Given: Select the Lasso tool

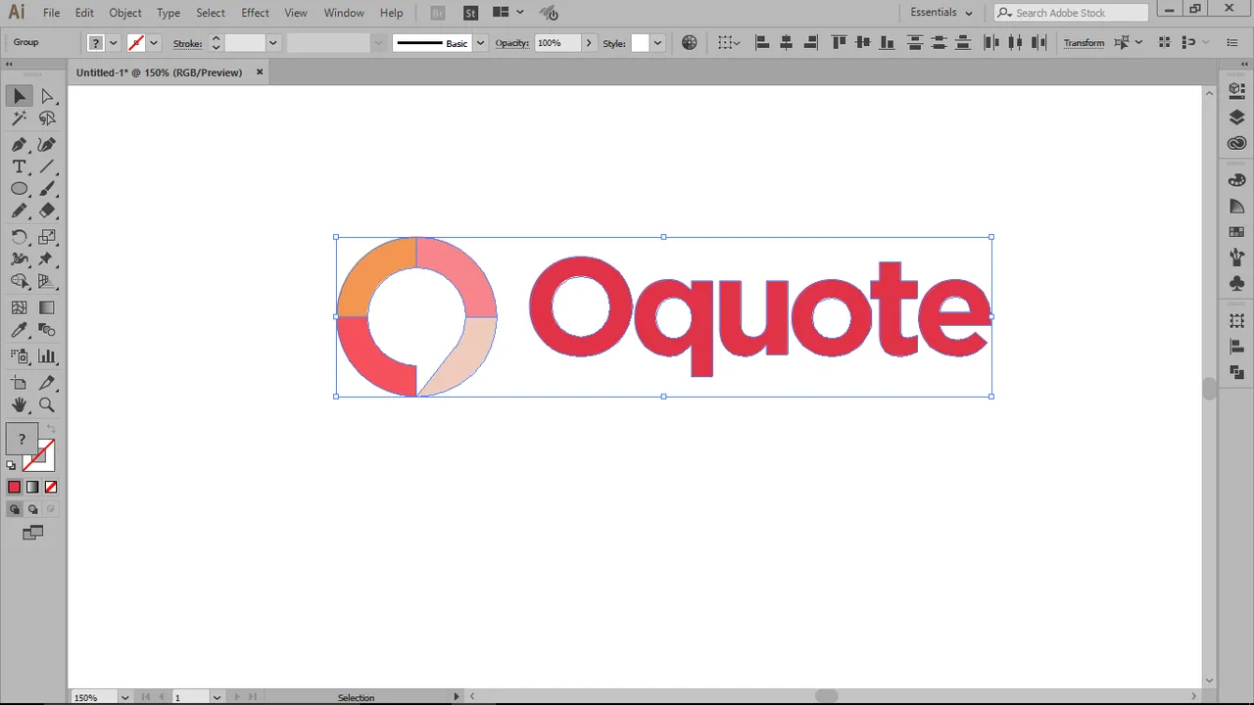Looking at the screenshot, I should pos(47,118).
